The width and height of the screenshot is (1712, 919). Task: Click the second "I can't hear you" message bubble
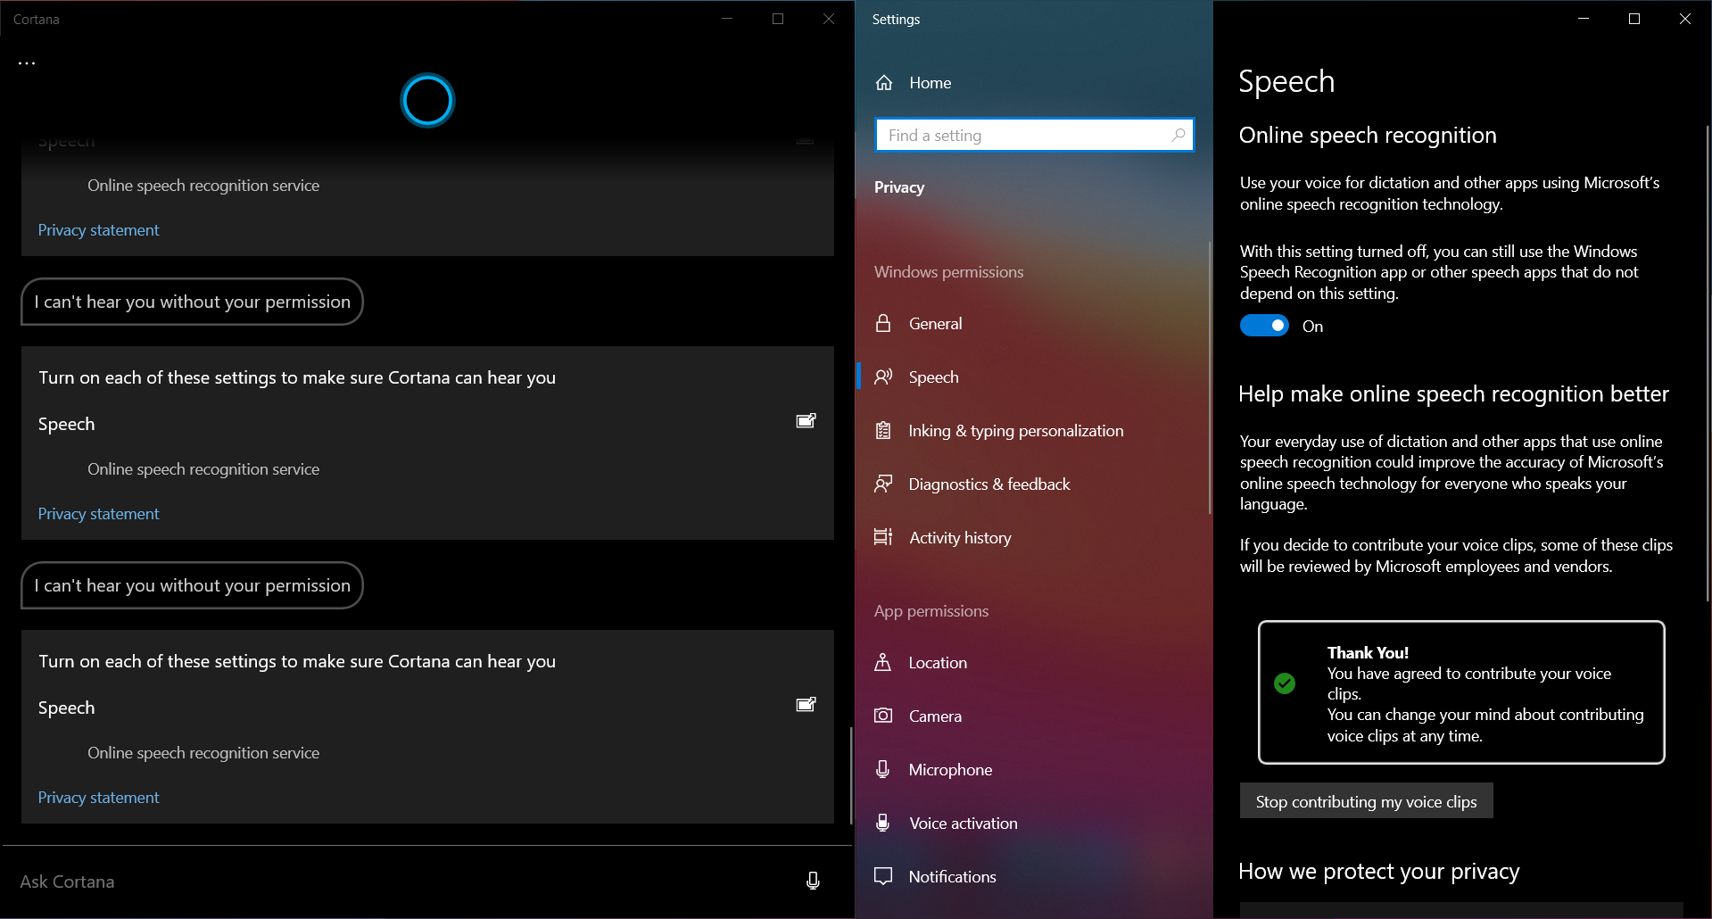tap(192, 585)
